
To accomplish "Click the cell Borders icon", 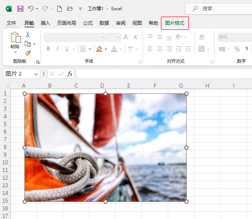I will (x=83, y=49).
